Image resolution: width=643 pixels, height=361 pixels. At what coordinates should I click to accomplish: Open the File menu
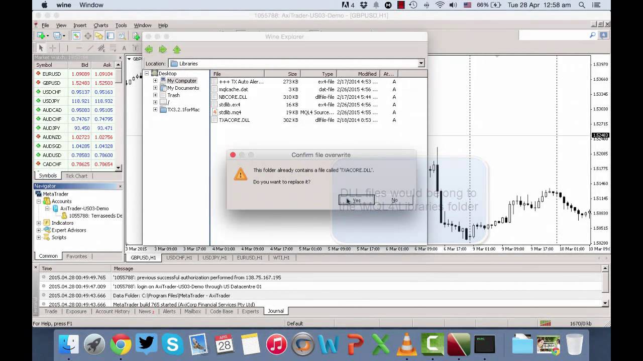pos(45,25)
